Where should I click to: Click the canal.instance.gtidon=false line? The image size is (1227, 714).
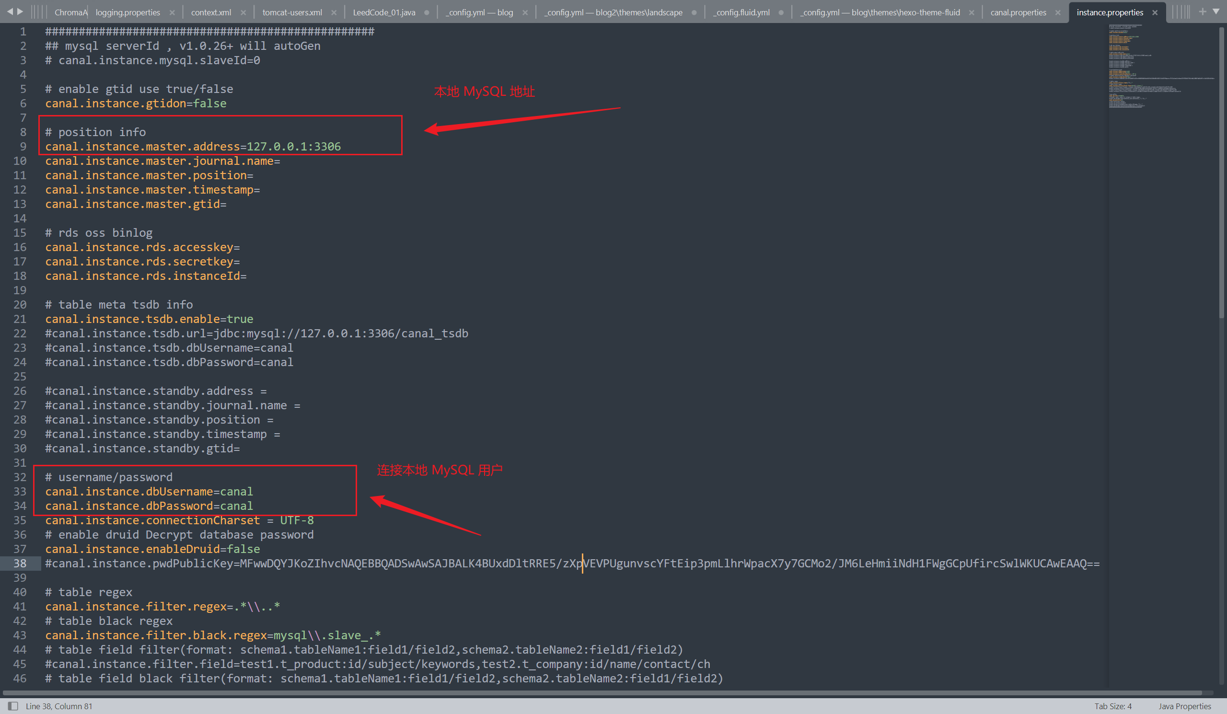click(x=136, y=103)
